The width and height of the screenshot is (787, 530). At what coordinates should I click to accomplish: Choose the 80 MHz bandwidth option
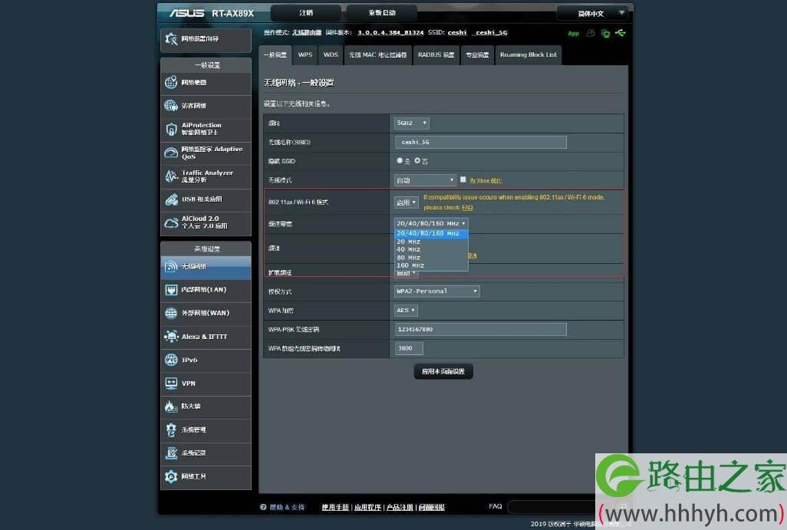pyautogui.click(x=431, y=258)
